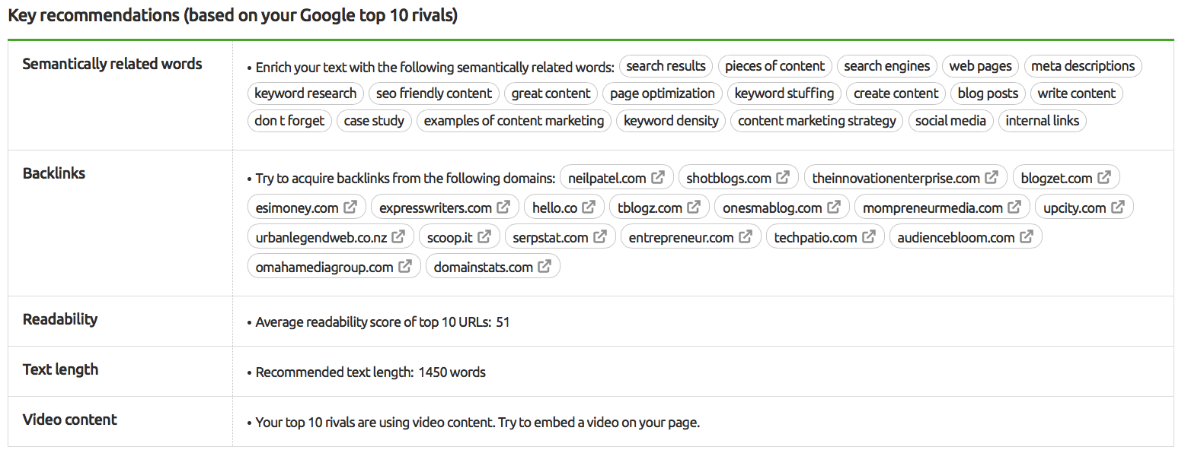Click external link icon next to scoop.it
The height and width of the screenshot is (453, 1188).
484,237
